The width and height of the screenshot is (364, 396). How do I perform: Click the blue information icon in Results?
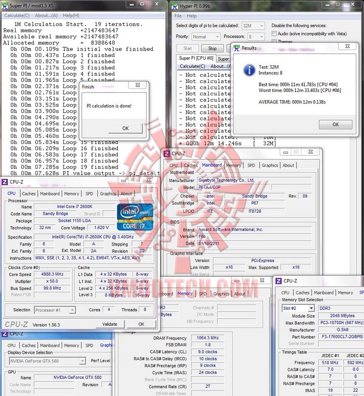[249, 70]
